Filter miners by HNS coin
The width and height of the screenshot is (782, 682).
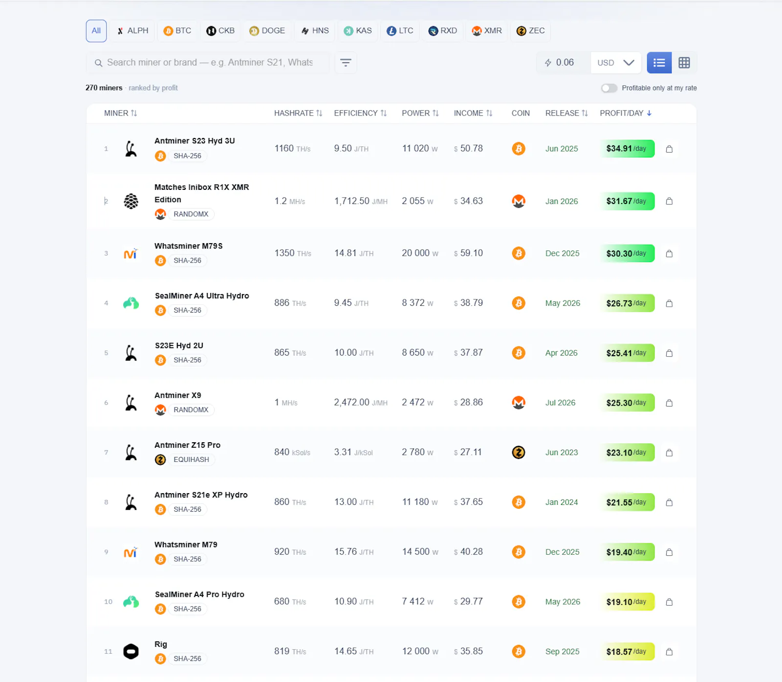pos(315,31)
